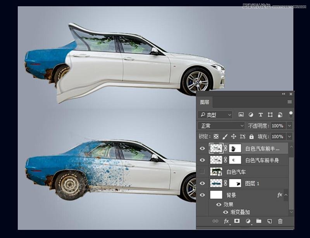This screenshot has height=238, width=310.
Task: Select the 白色汽车前半身 layer mask thumbnail
Action: click(235, 160)
